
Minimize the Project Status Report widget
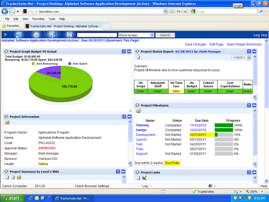click(254, 51)
